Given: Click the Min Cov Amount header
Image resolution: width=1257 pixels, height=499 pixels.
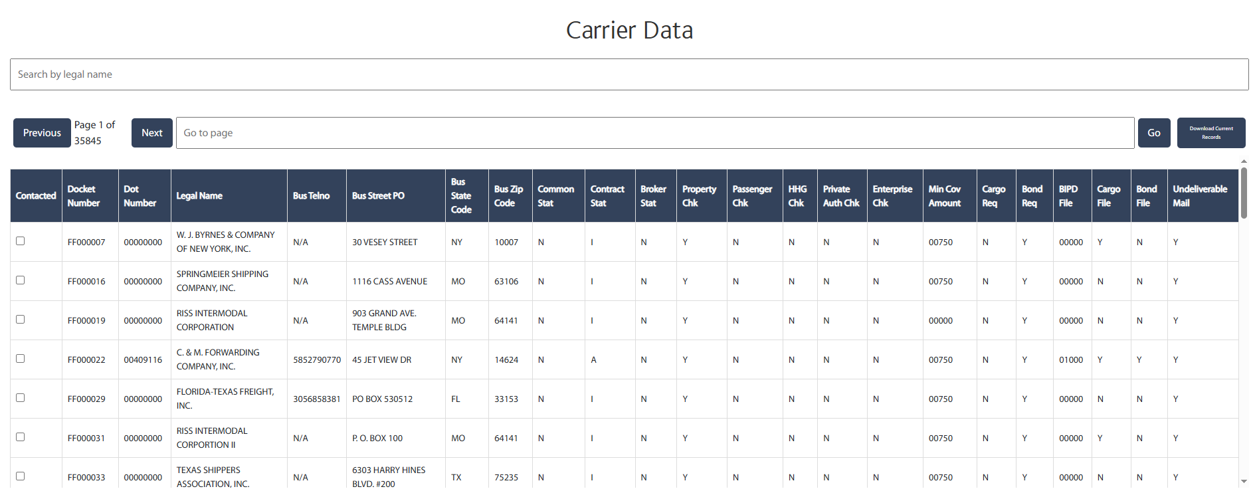Looking at the screenshot, I should pos(944,196).
